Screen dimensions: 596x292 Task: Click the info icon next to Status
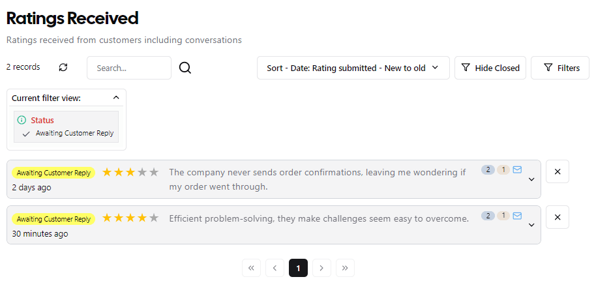pyautogui.click(x=22, y=121)
